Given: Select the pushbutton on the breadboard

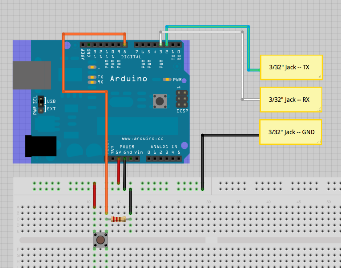Looking at the screenshot, I should tap(100, 240).
